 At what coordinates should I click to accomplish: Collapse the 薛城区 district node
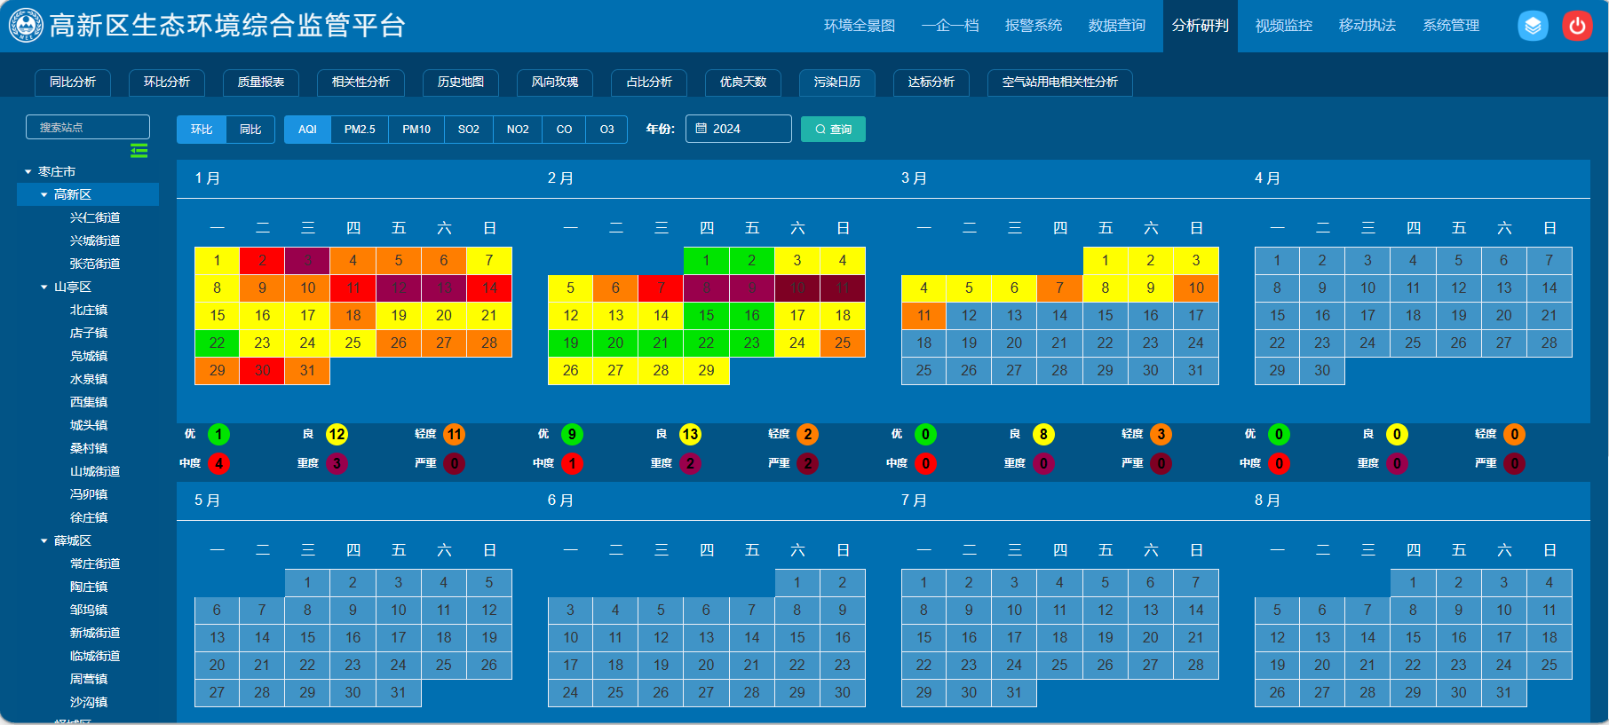pyautogui.click(x=44, y=541)
